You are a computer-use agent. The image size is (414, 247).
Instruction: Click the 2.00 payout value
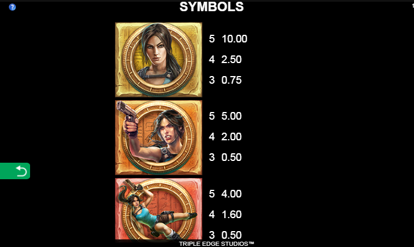click(x=232, y=137)
